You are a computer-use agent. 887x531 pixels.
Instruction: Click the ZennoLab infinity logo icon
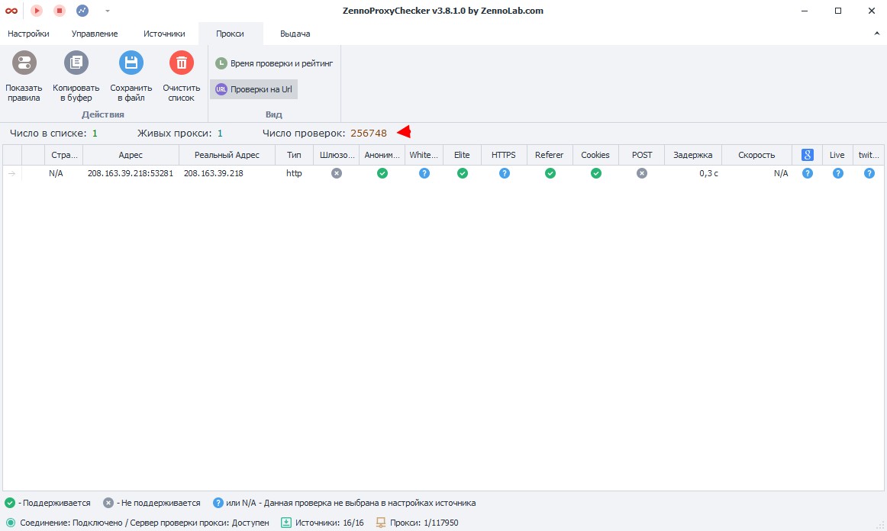coord(11,11)
